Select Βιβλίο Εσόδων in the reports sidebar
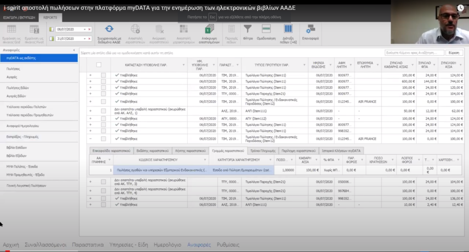The width and height of the screenshot is (469, 252). [17, 148]
